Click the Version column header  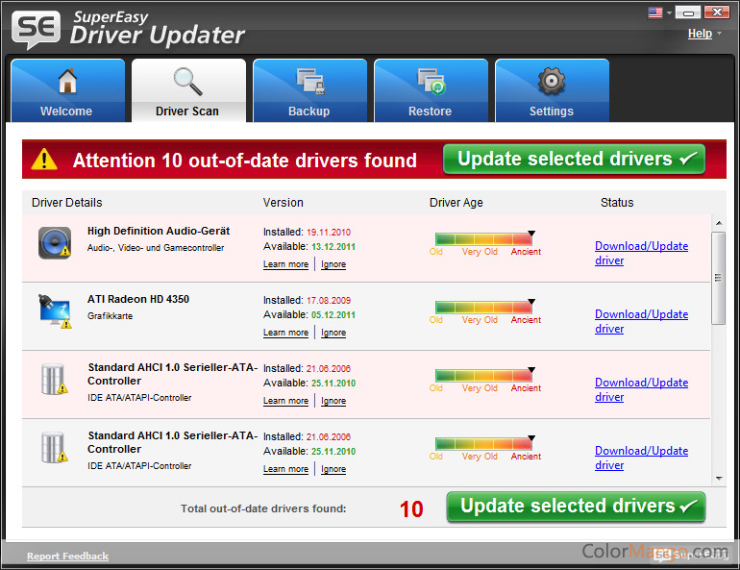tap(284, 203)
